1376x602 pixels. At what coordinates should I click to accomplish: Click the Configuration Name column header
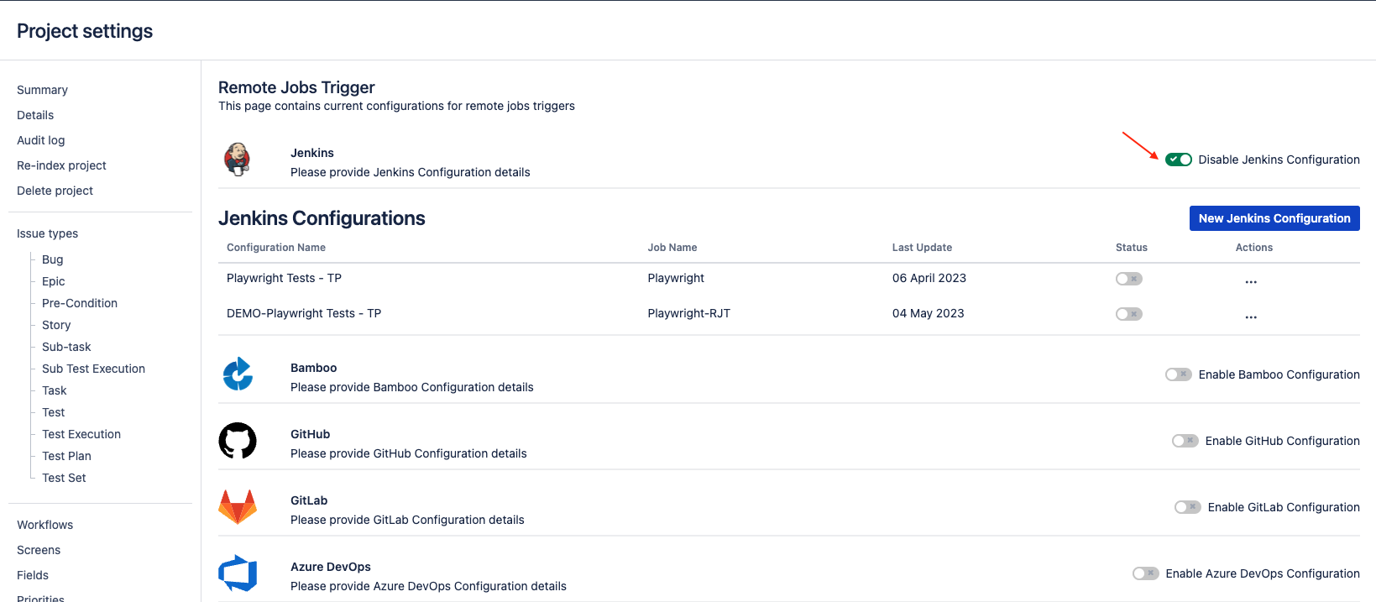coord(276,248)
